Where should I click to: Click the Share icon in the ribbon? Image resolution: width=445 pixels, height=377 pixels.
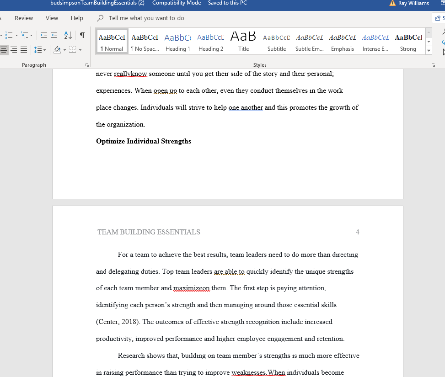coord(438,18)
